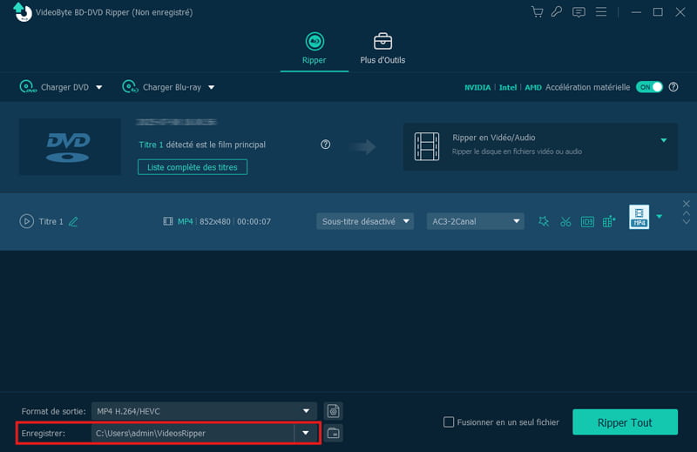
Task: Click the MP4 output format icon for Titre 1
Action: [639, 217]
